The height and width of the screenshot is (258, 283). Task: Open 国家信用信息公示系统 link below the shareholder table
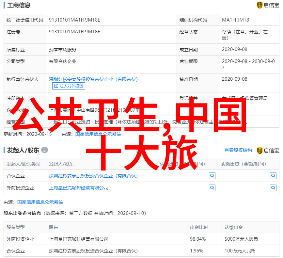point(40,202)
